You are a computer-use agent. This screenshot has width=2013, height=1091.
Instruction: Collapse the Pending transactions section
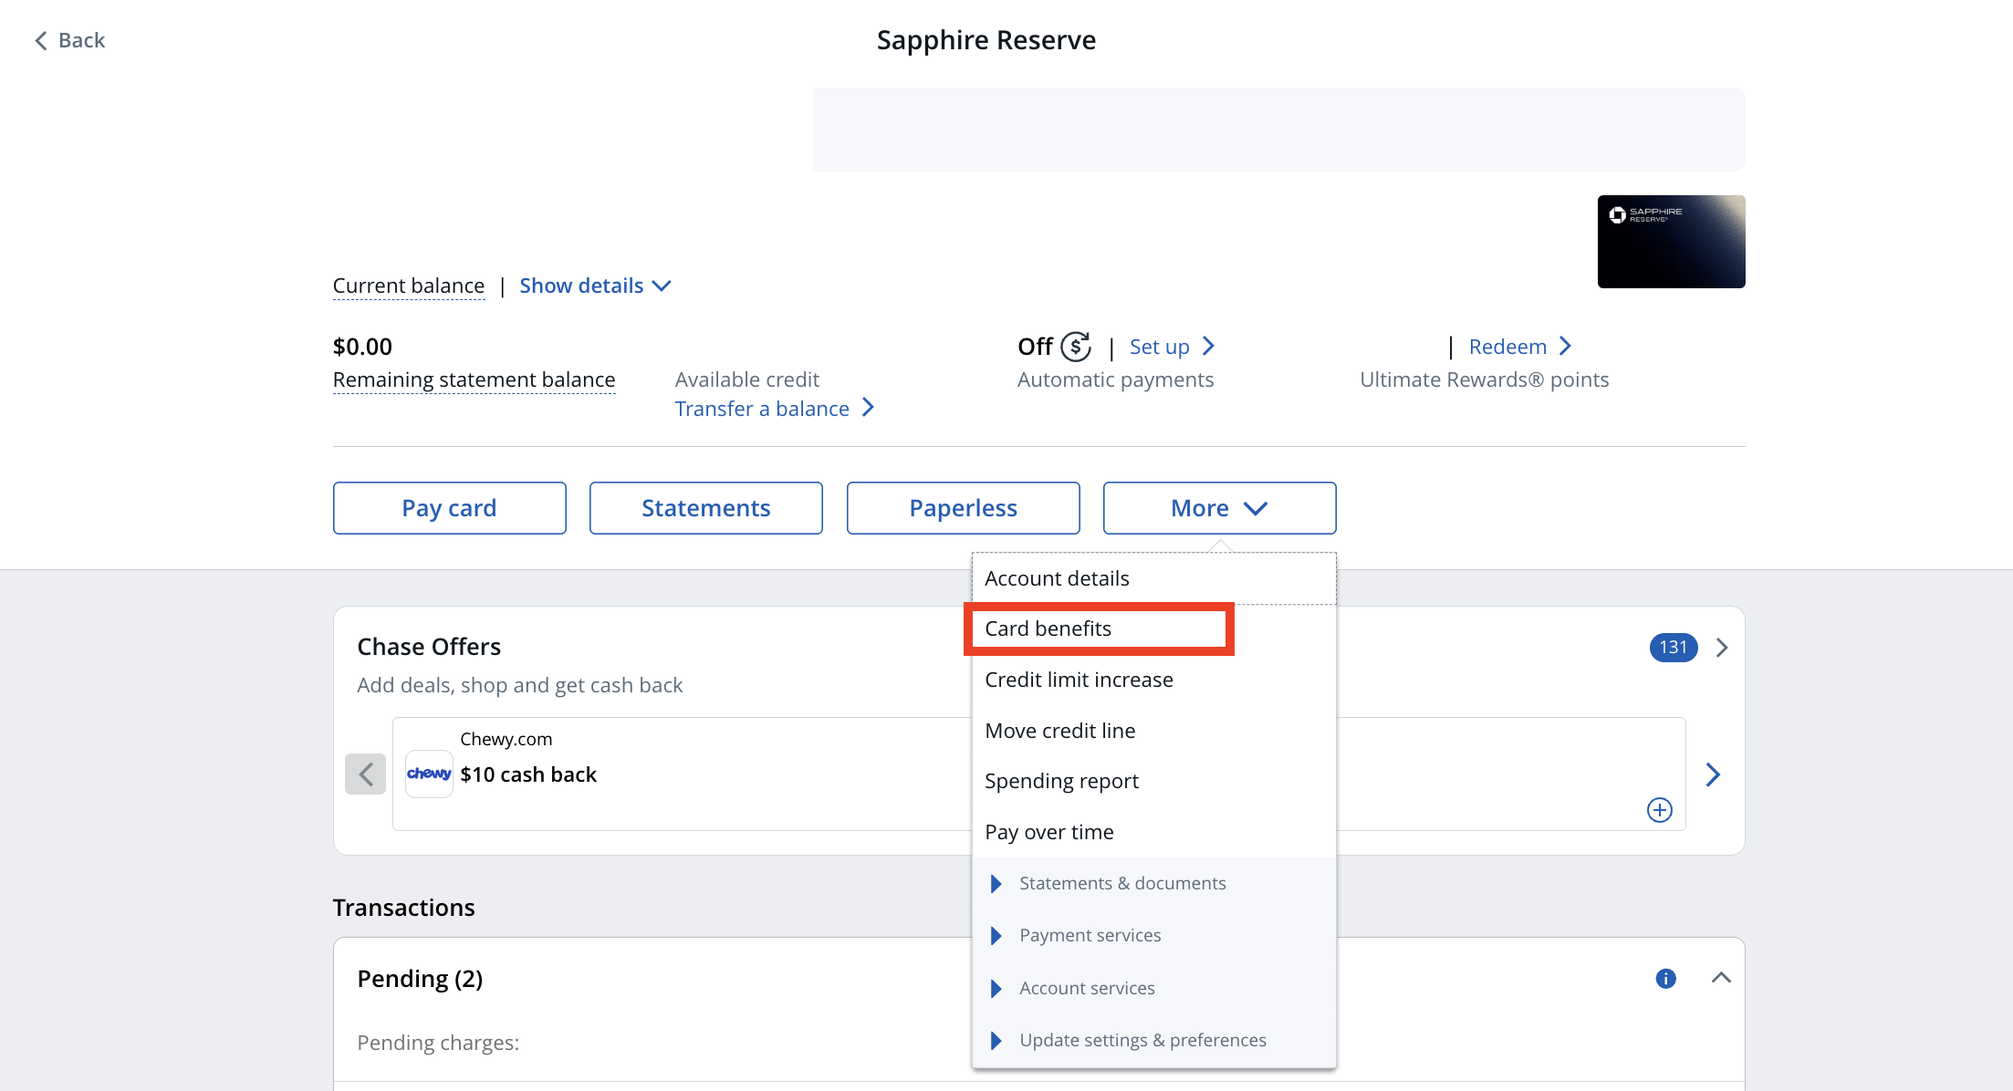point(1721,978)
